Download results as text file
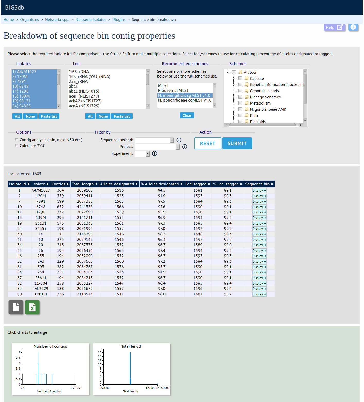364x402 pixels. coord(16,307)
